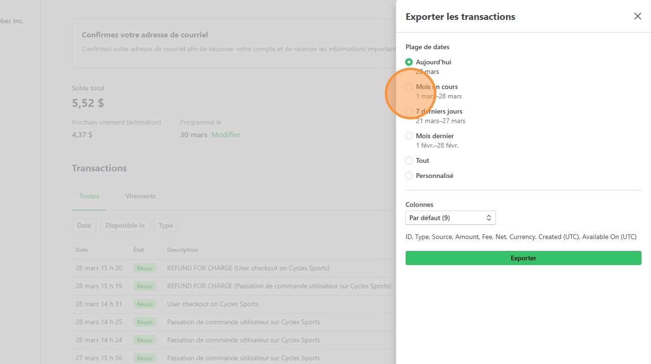Open the Type filter chip
Screen dimensions: 651x364
click(165, 225)
